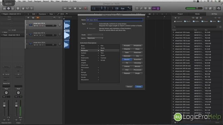The image size is (223, 125).
Task: Open the tracks area Edit menu
Action: click(34, 14)
